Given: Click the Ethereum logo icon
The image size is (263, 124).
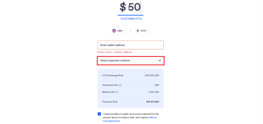Looking at the screenshot, I should [x=138, y=31].
